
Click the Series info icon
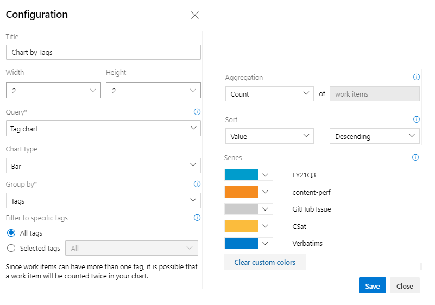tap(415, 157)
